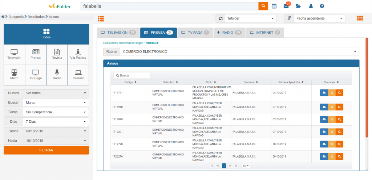Click the Busqueda breadcrumb link
Image resolution: width=372 pixels, height=180 pixels.
(x=16, y=17)
